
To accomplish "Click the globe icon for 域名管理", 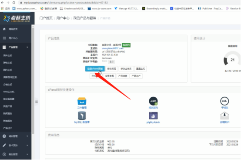I will coord(4,136).
